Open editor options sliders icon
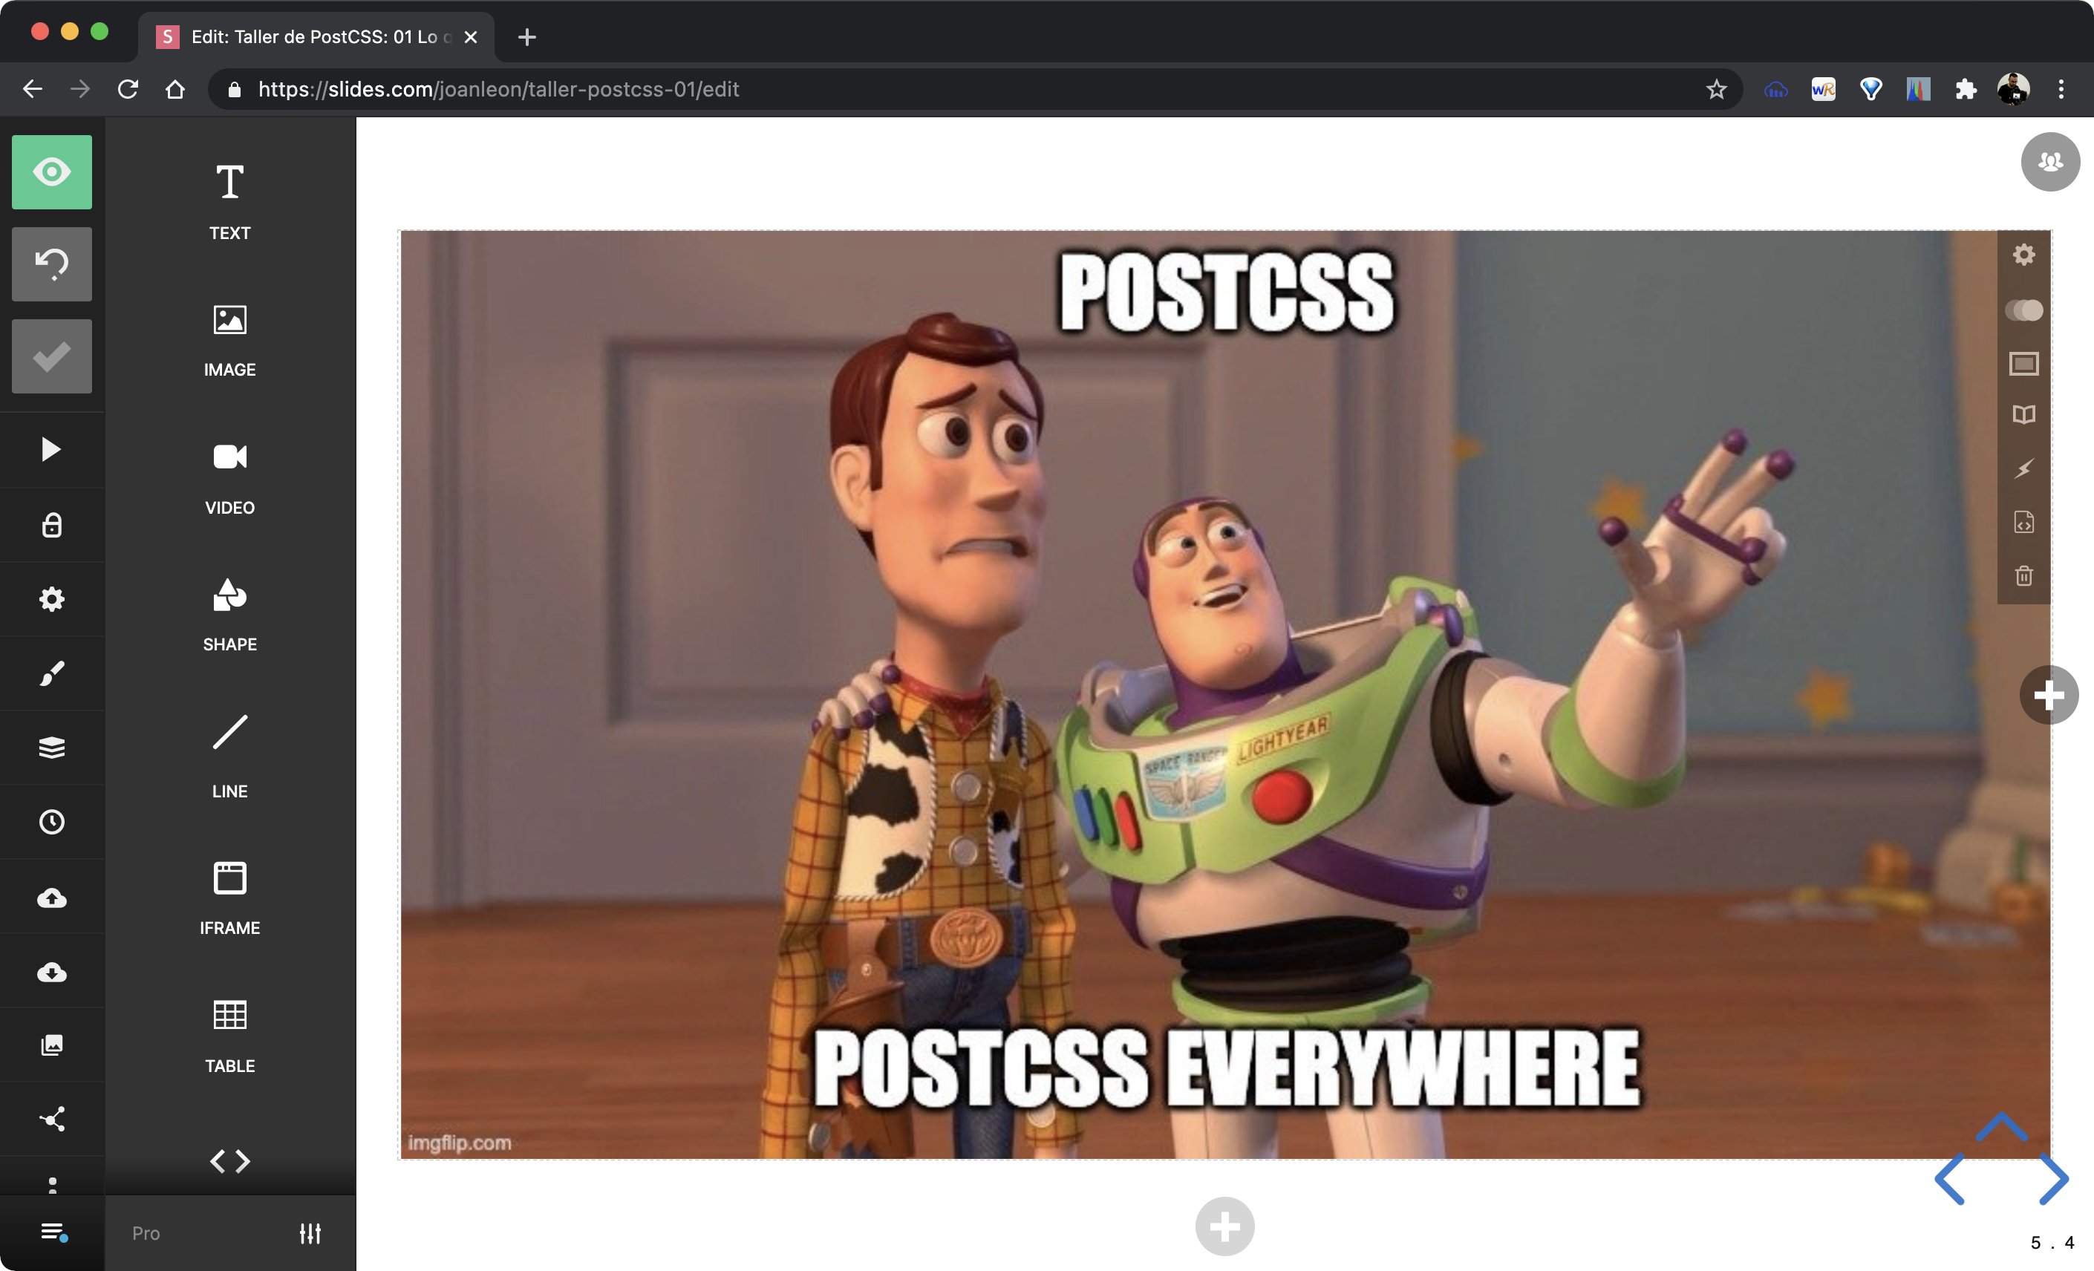The width and height of the screenshot is (2094, 1271). [310, 1233]
